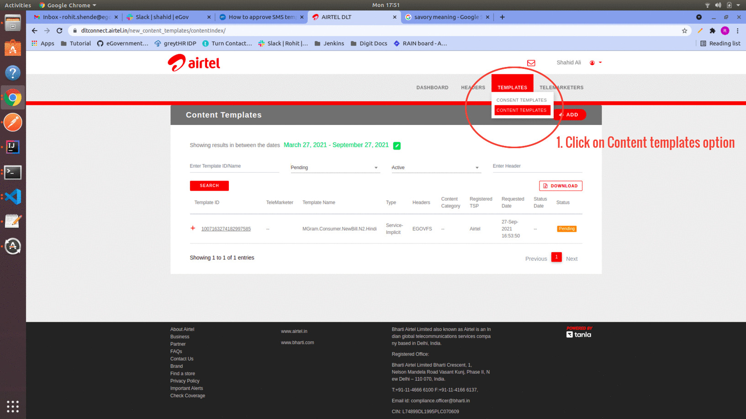
Task: Expand the template row with plus icon
Action: (x=193, y=228)
